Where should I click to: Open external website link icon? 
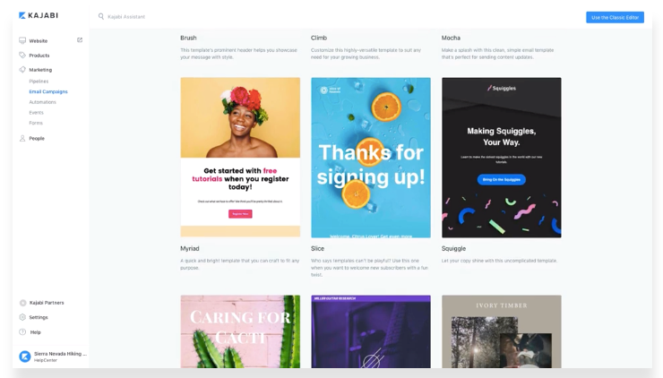(80, 40)
